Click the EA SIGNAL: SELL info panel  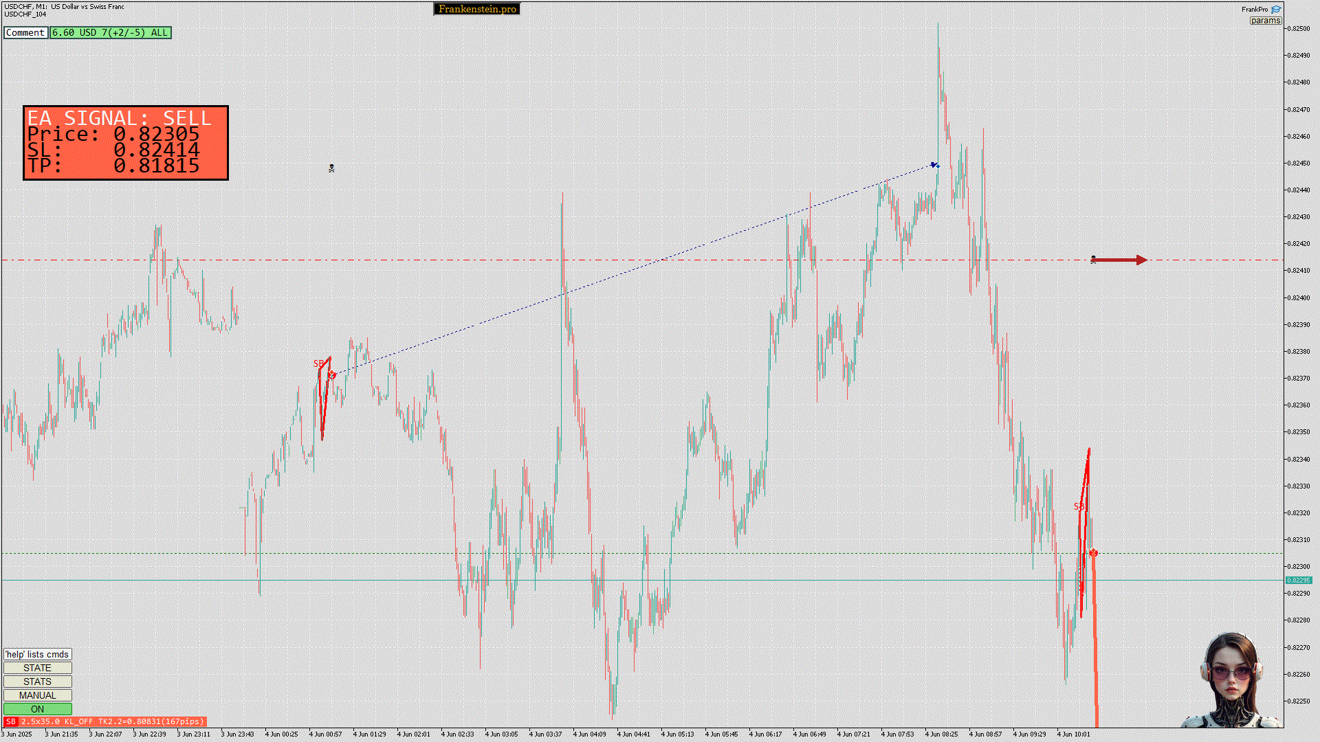point(126,143)
